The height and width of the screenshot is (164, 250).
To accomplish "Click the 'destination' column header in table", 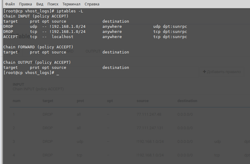I will coord(187,101).
